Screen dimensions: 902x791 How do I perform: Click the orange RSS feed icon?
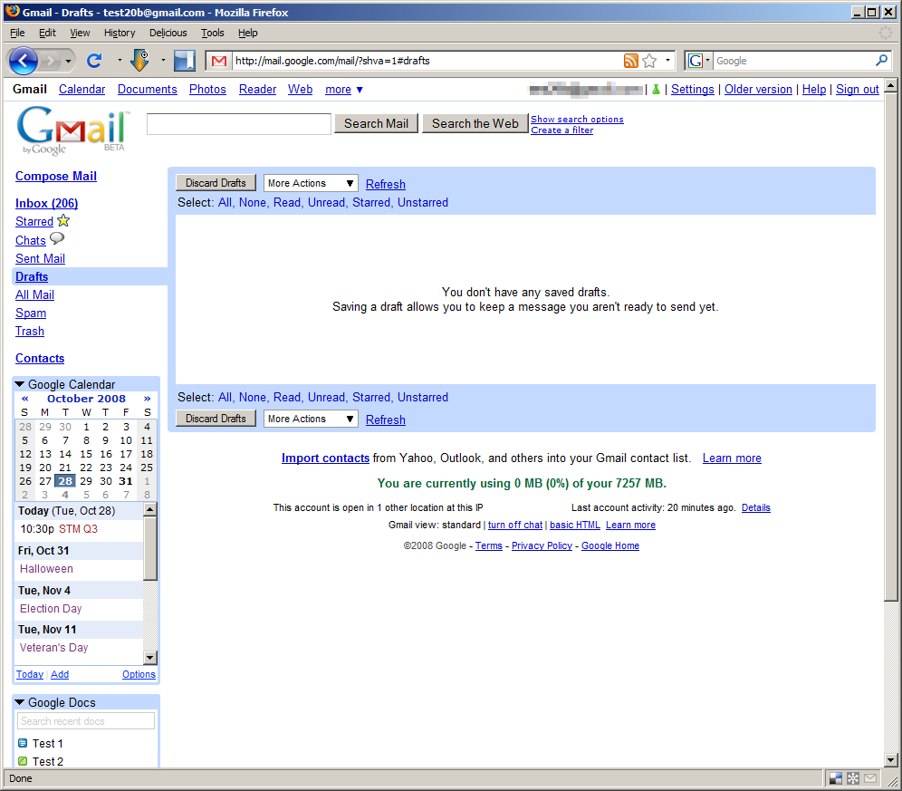pos(631,61)
